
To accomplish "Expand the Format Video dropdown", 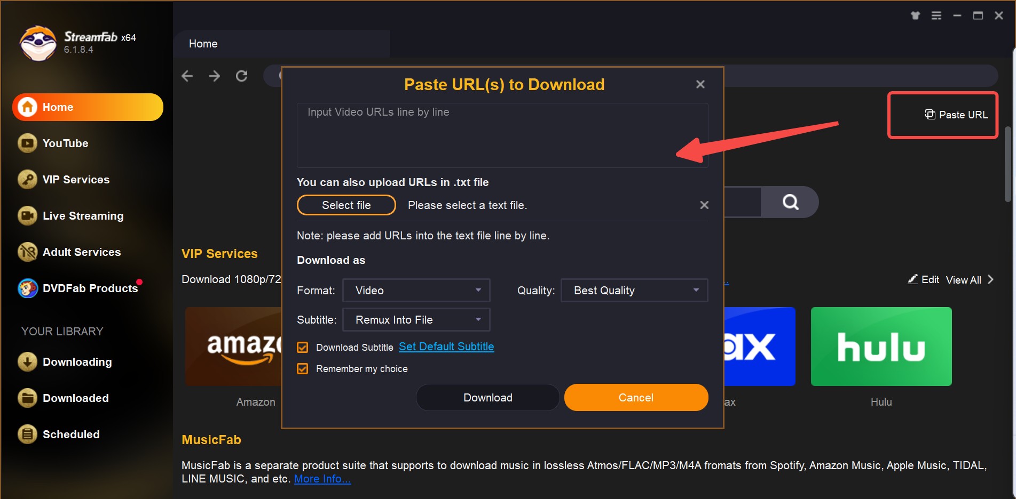I will pos(416,291).
